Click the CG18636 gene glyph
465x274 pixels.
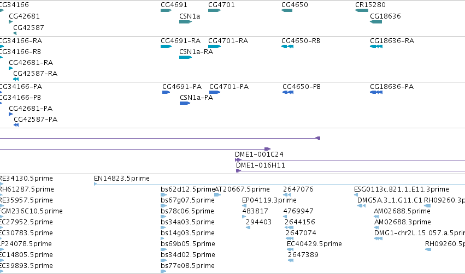(x=376, y=22)
